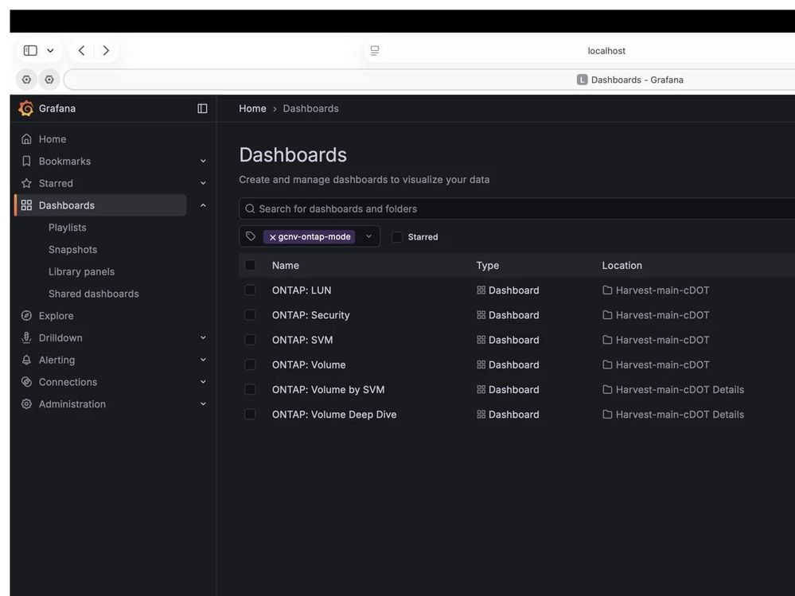Open Snapshots in the sidebar
Image resolution: width=795 pixels, height=596 pixels.
click(73, 249)
